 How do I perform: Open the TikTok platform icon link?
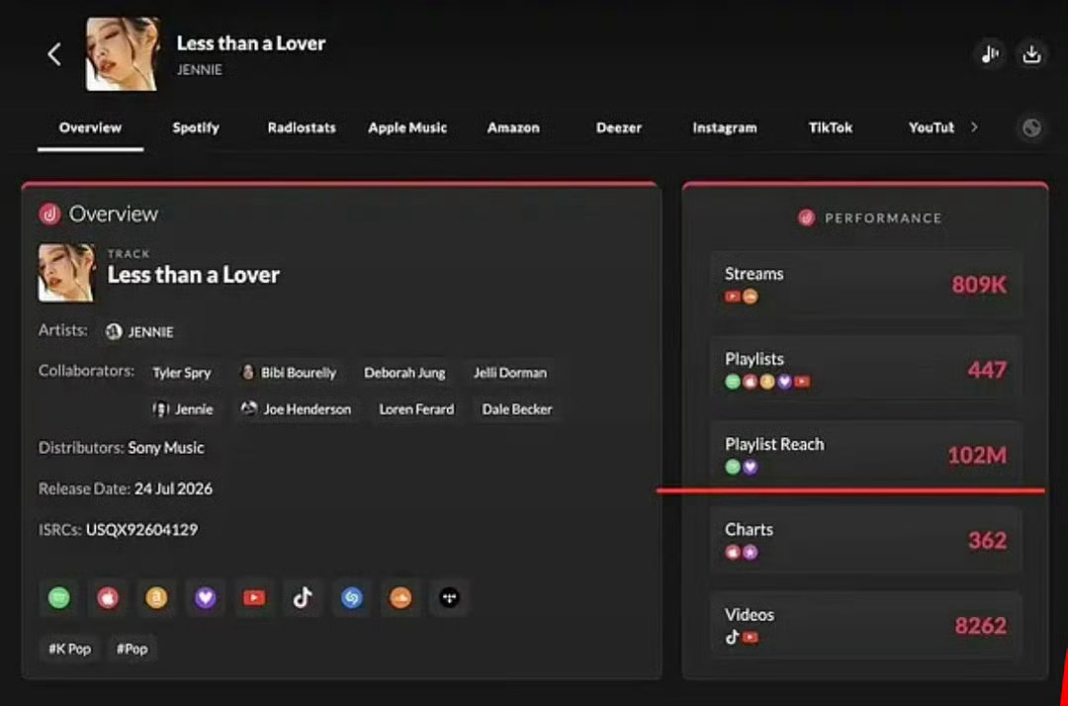(304, 598)
